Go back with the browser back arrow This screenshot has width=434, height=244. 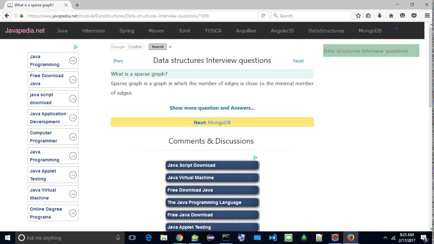coord(7,16)
